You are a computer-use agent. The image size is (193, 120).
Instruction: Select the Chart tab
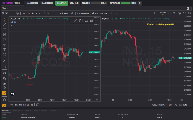4,8
